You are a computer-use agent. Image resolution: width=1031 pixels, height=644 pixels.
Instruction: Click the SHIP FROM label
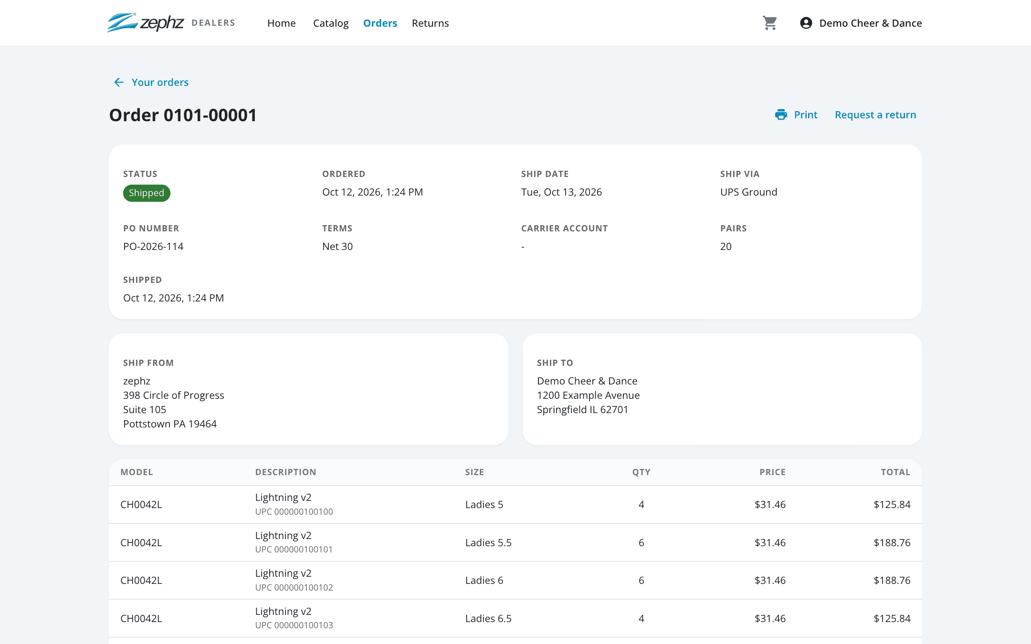148,363
